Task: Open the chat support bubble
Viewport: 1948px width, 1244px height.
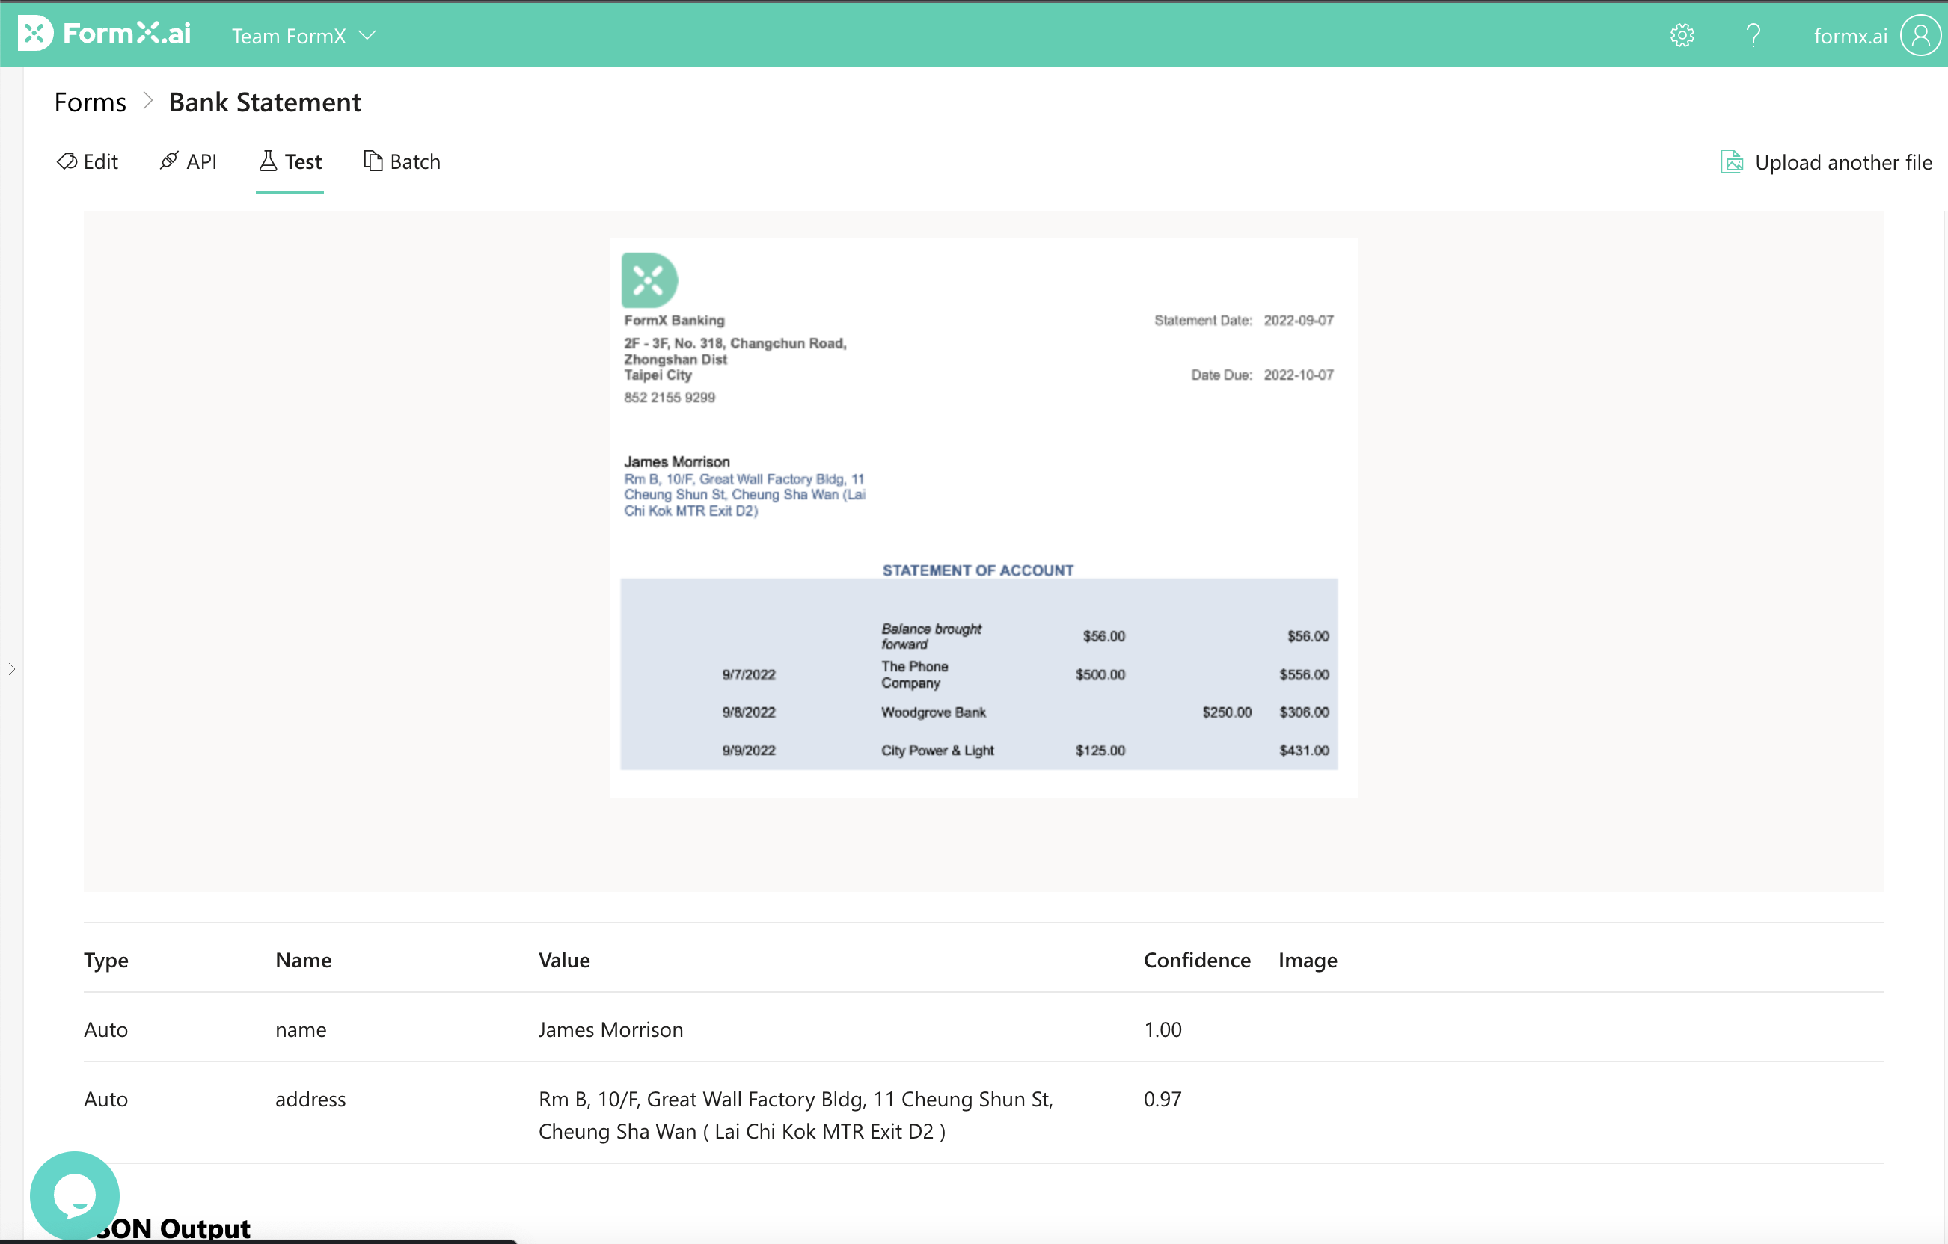Action: tap(74, 1195)
